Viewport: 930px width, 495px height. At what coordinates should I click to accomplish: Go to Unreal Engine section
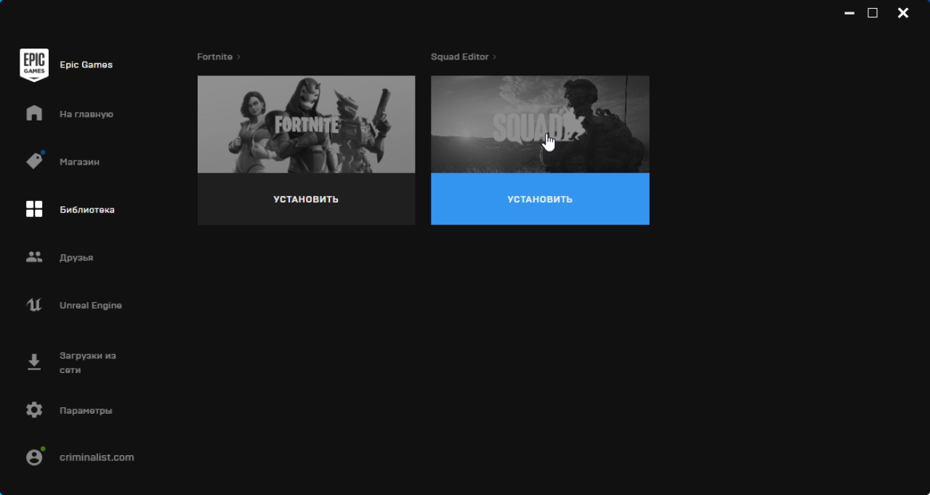click(x=91, y=306)
